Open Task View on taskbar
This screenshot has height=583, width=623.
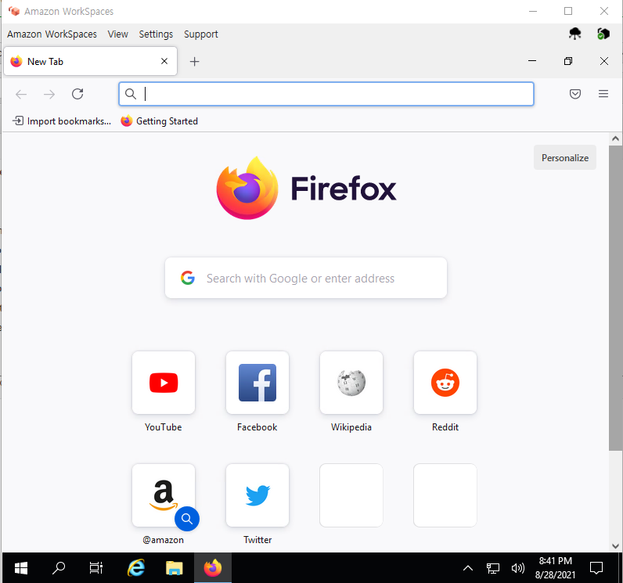[95, 568]
